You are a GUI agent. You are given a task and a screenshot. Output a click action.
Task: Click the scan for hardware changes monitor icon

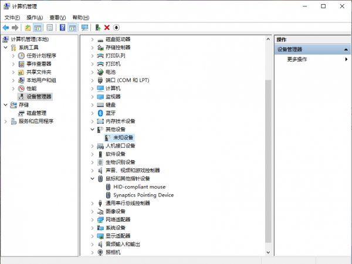84,28
